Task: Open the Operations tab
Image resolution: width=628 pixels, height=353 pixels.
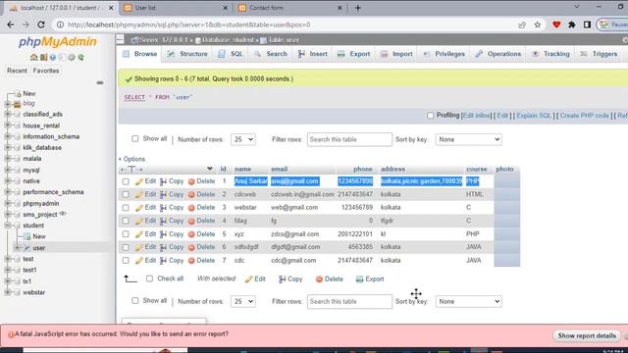Action: (497, 54)
